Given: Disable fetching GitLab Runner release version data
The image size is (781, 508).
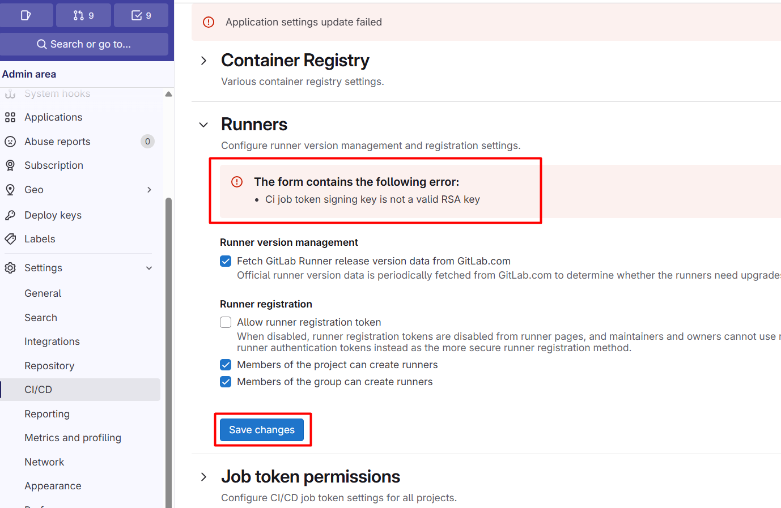Looking at the screenshot, I should point(226,261).
